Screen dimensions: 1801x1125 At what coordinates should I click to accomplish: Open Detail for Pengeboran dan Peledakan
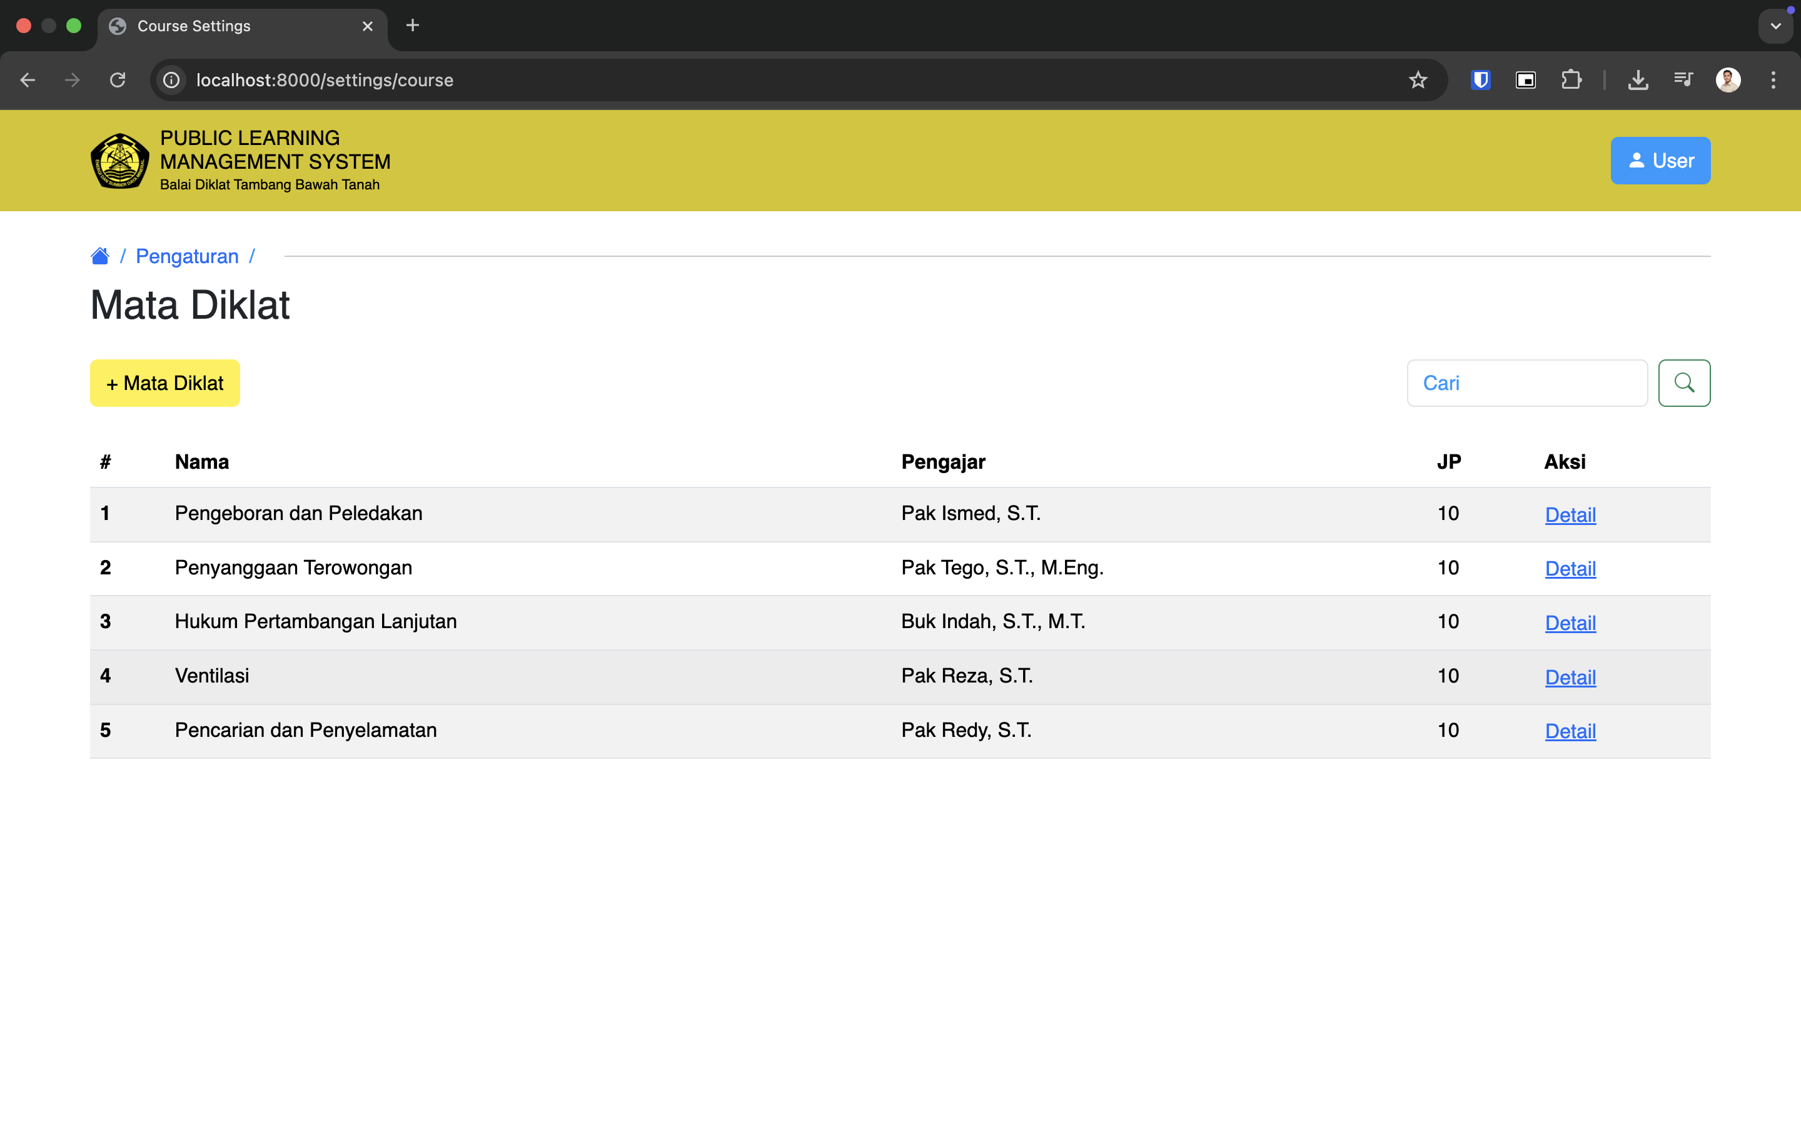pos(1570,515)
